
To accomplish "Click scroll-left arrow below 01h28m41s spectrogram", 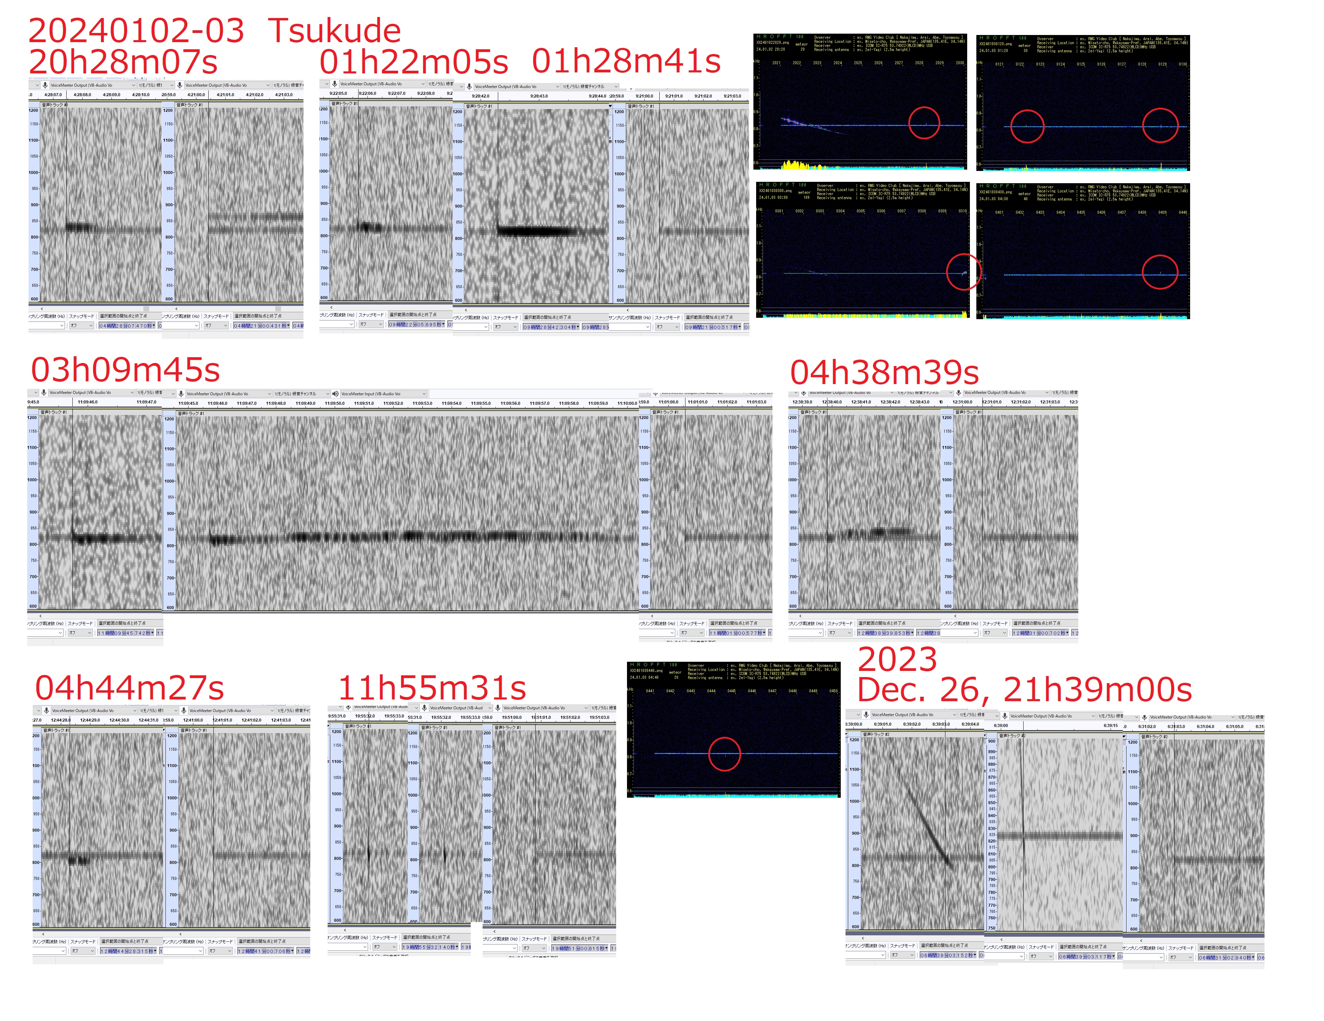I will (x=466, y=310).
